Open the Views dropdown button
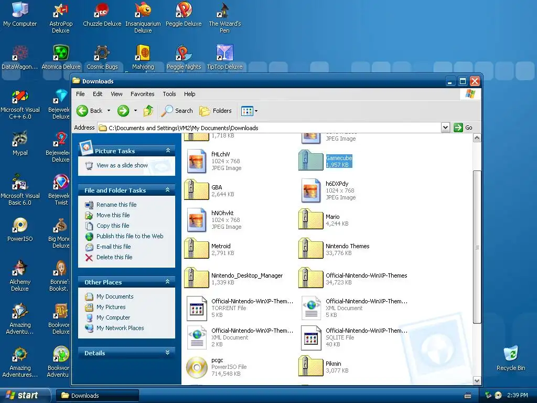Screen dimensions: 537x403 [249, 111]
